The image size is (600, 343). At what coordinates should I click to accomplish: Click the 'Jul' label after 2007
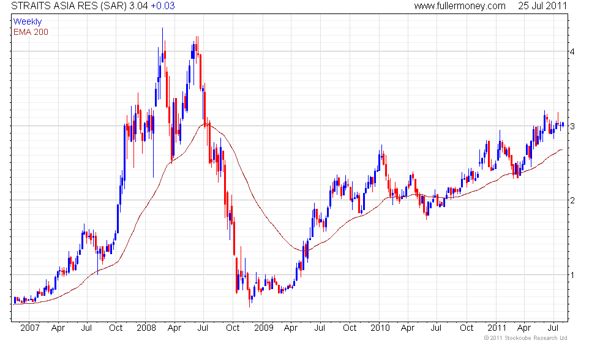86,328
